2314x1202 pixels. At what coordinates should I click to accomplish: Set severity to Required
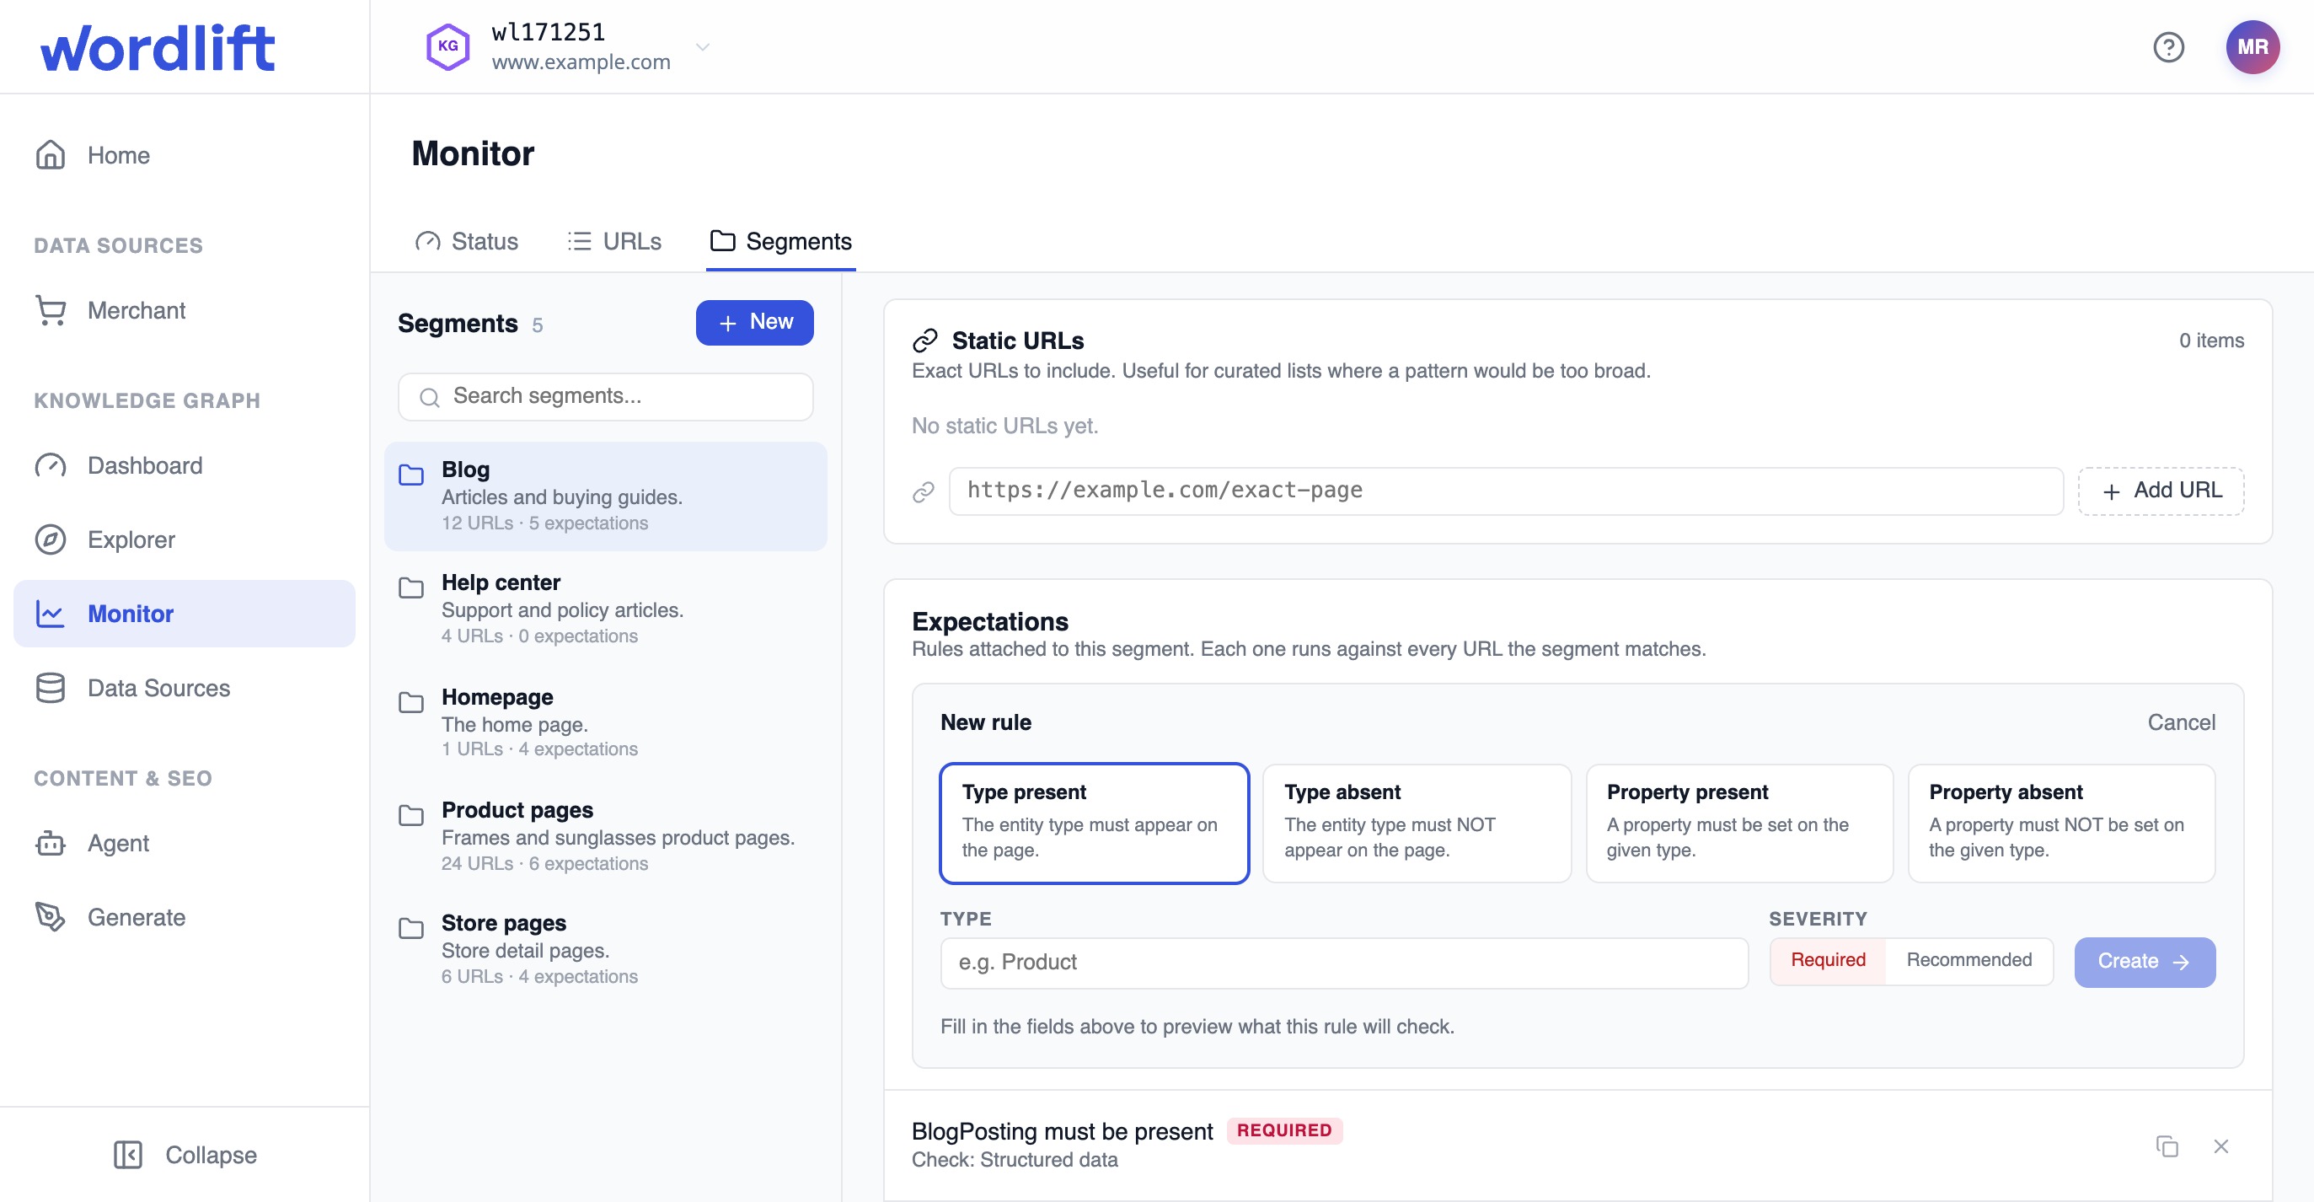pyautogui.click(x=1827, y=960)
